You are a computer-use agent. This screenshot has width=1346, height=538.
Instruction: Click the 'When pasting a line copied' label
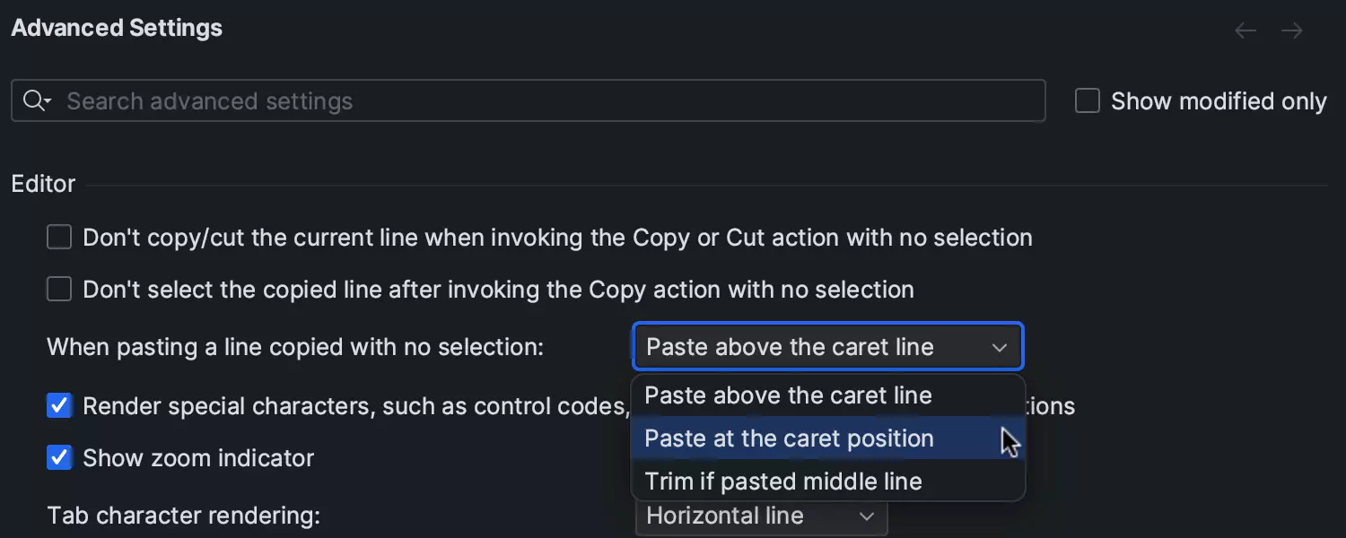(x=295, y=347)
